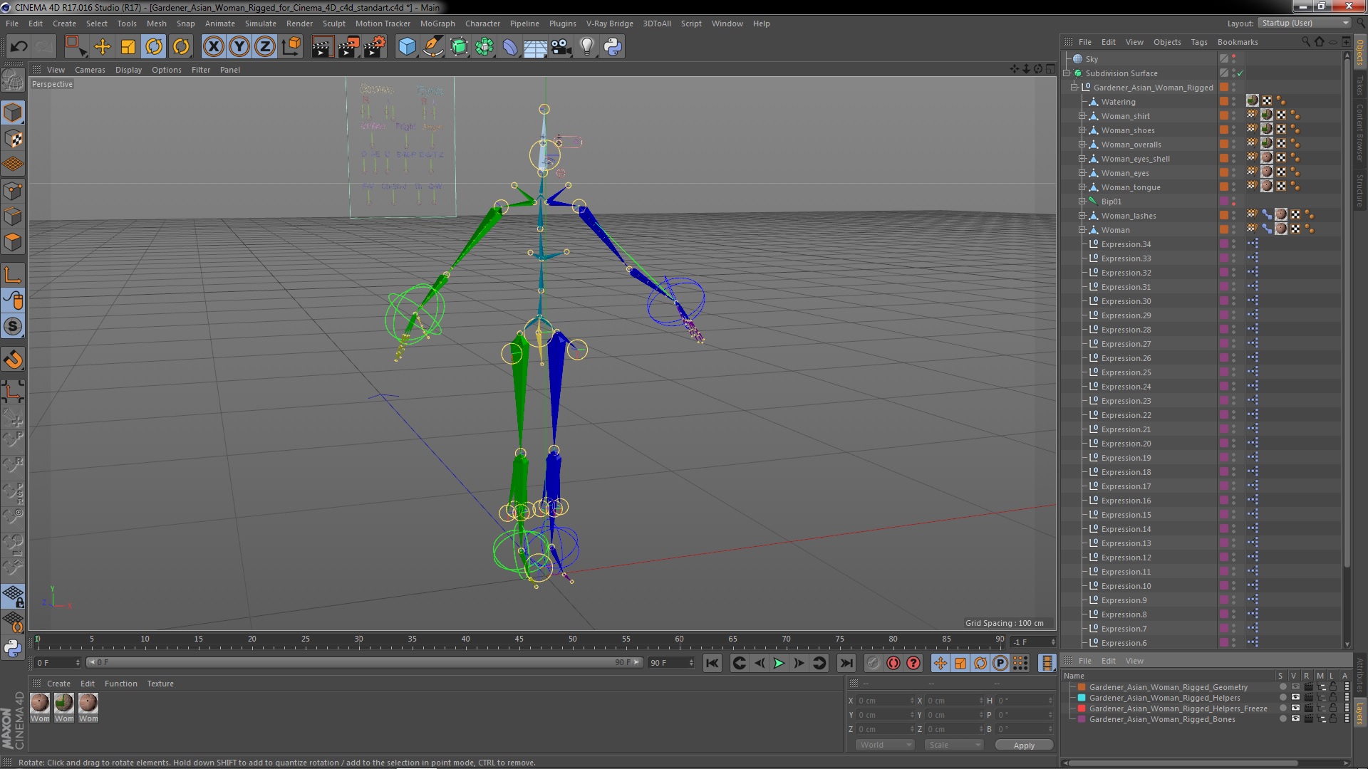
Task: Open Edit Render Settings icon
Action: click(x=374, y=47)
